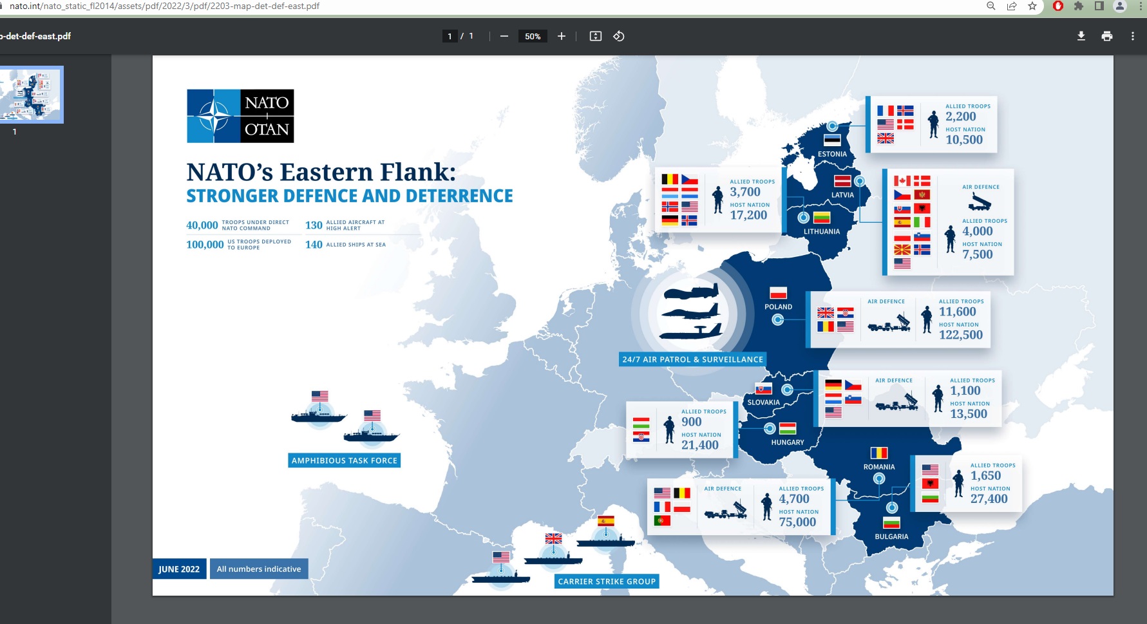Rotate the document counterclockwise
This screenshot has width=1147, height=624.
pyautogui.click(x=619, y=36)
